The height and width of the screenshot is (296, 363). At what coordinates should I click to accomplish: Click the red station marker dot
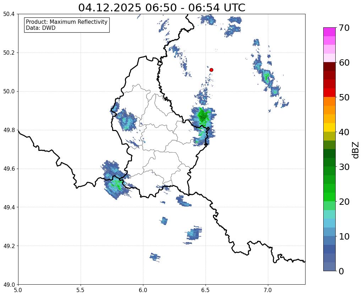(x=211, y=70)
